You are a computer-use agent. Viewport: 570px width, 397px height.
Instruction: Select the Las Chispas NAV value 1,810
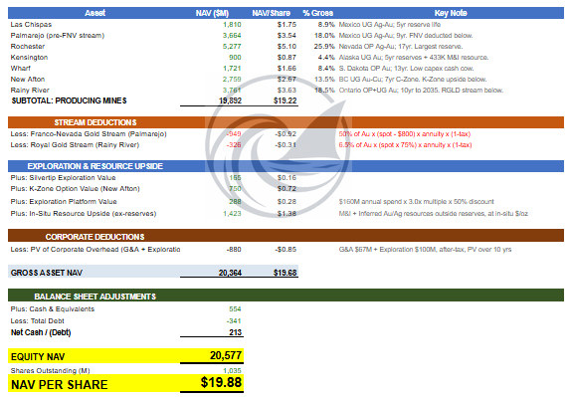pos(232,24)
